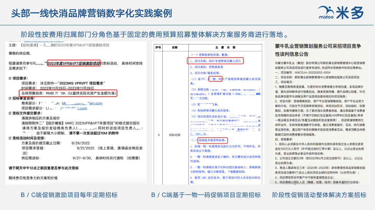Click the 时间需求 2022年11月29日 line
The width and height of the screenshot is (375, 210).
tap(58, 88)
